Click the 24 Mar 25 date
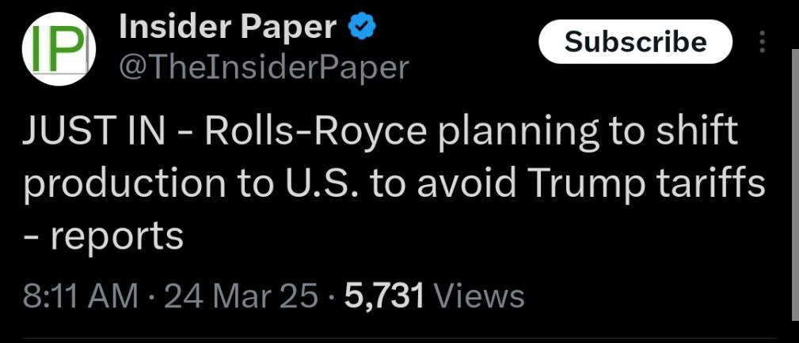Screen dimensions: 799x343 pyautogui.click(x=242, y=296)
